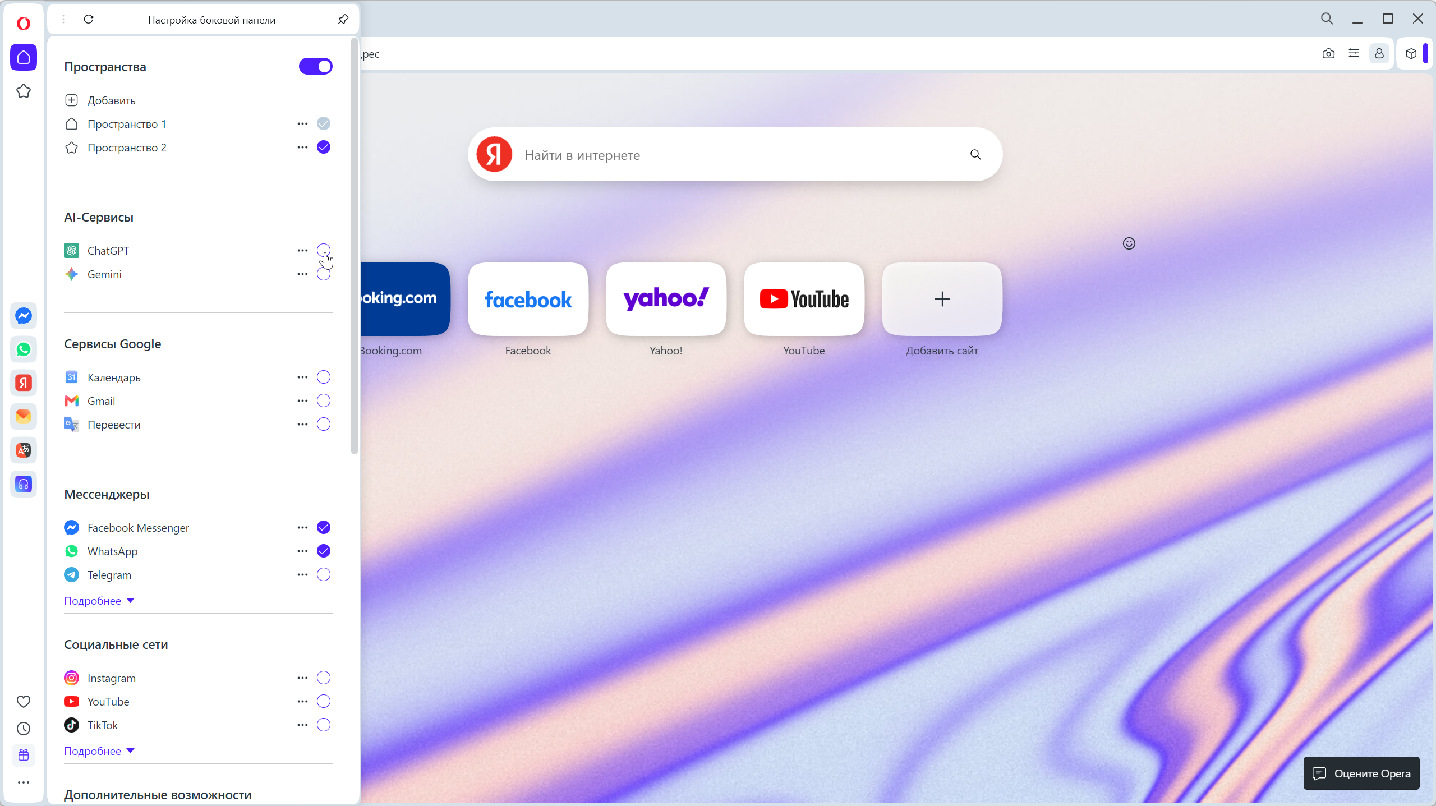Select the YouTube row in Социальные сети
This screenshot has height=806, width=1436.
click(198, 702)
